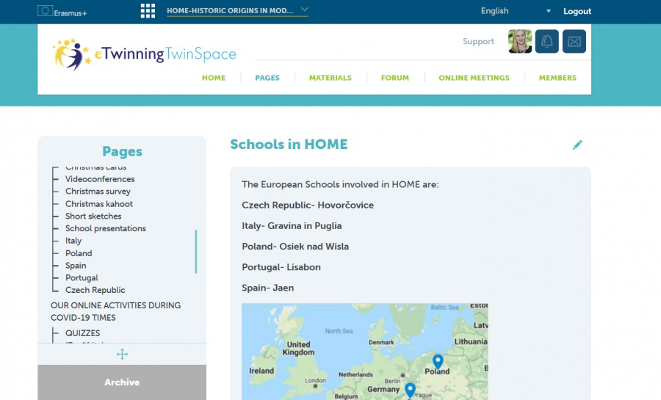The height and width of the screenshot is (400, 661).
Task: Open the user profile photo
Action: click(520, 41)
